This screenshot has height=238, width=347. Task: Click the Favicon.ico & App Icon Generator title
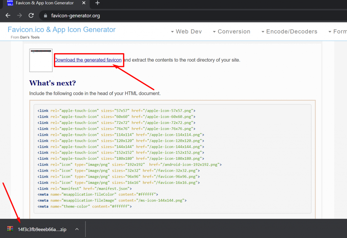click(x=62, y=29)
